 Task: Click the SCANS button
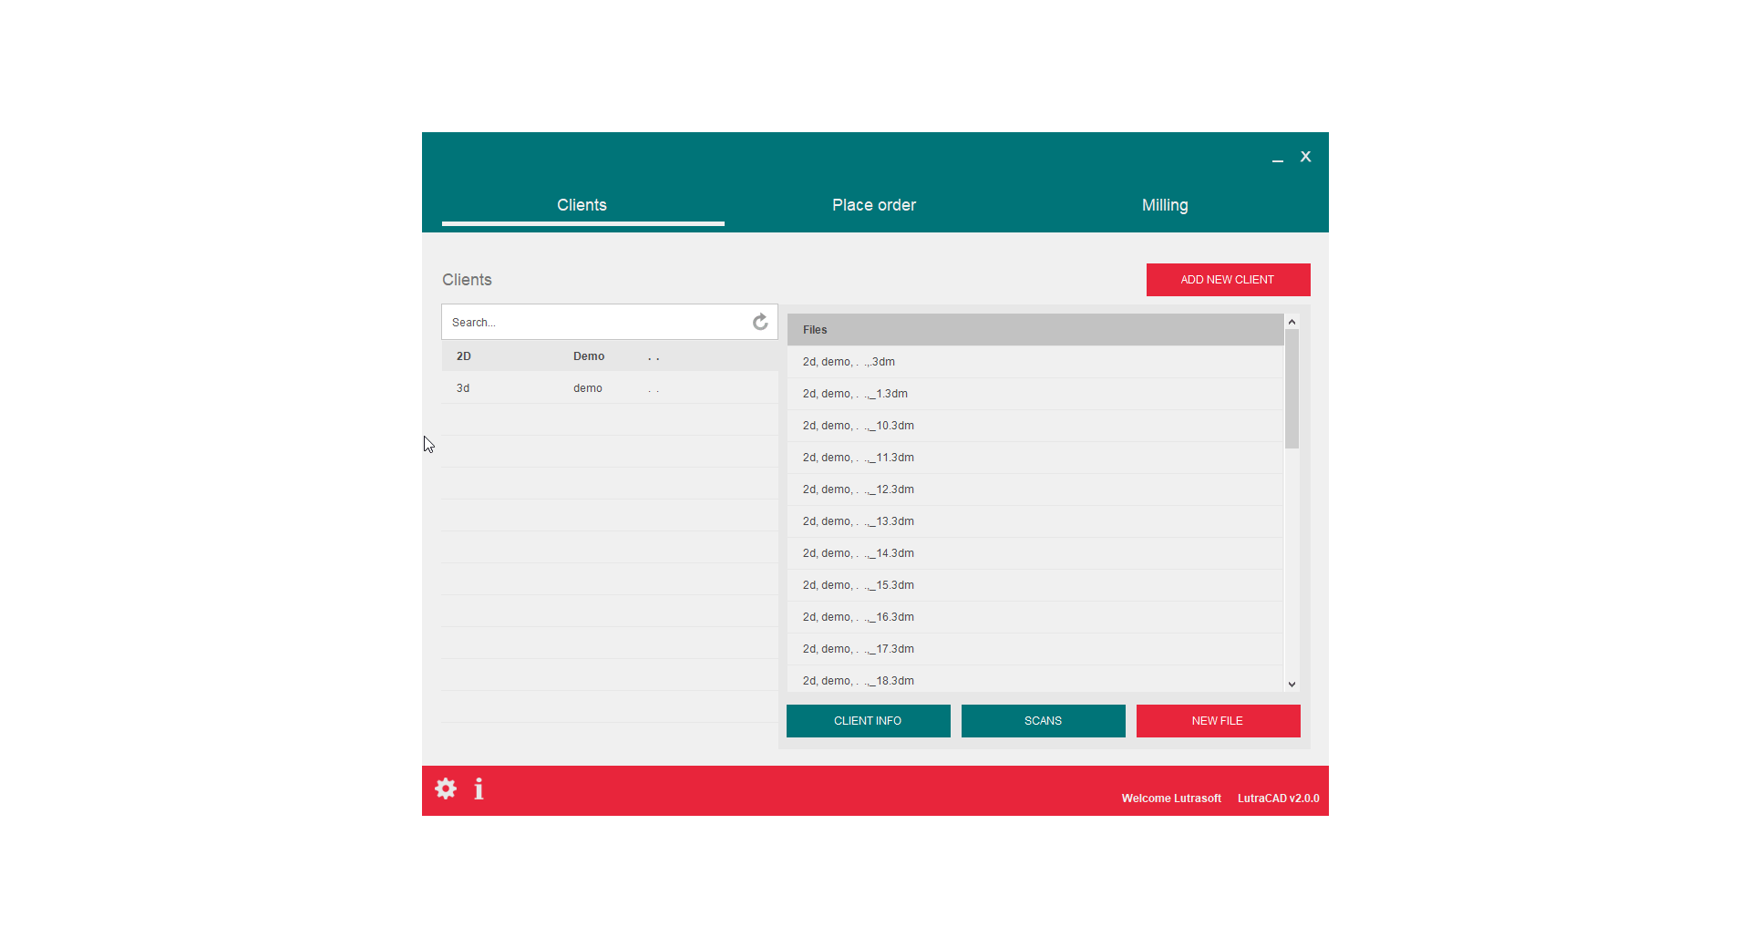[x=1043, y=721]
